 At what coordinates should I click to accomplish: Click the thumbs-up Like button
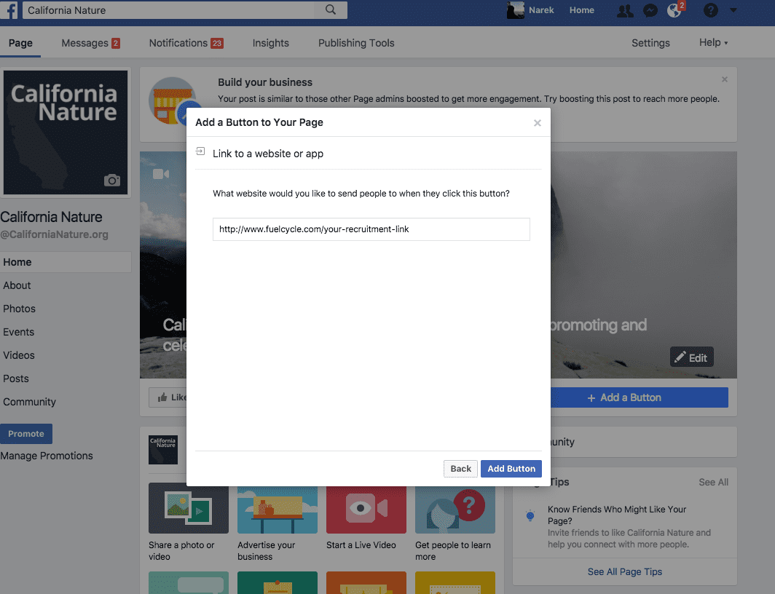tap(168, 397)
